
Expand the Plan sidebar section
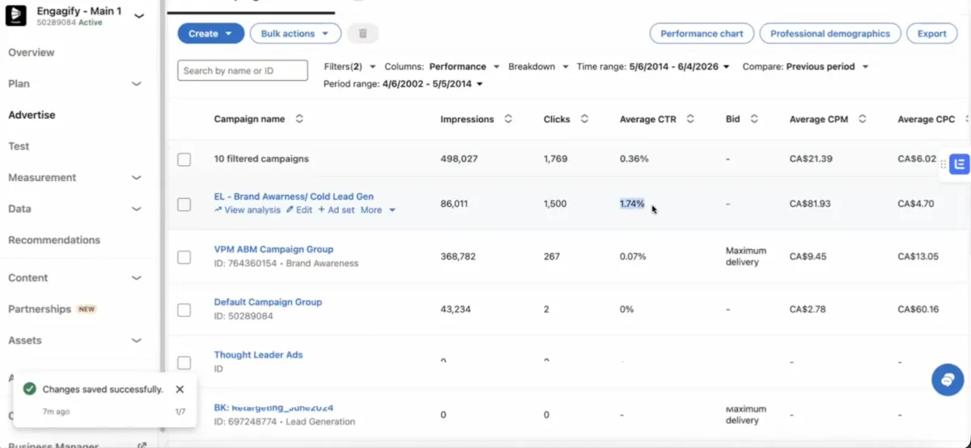point(137,83)
